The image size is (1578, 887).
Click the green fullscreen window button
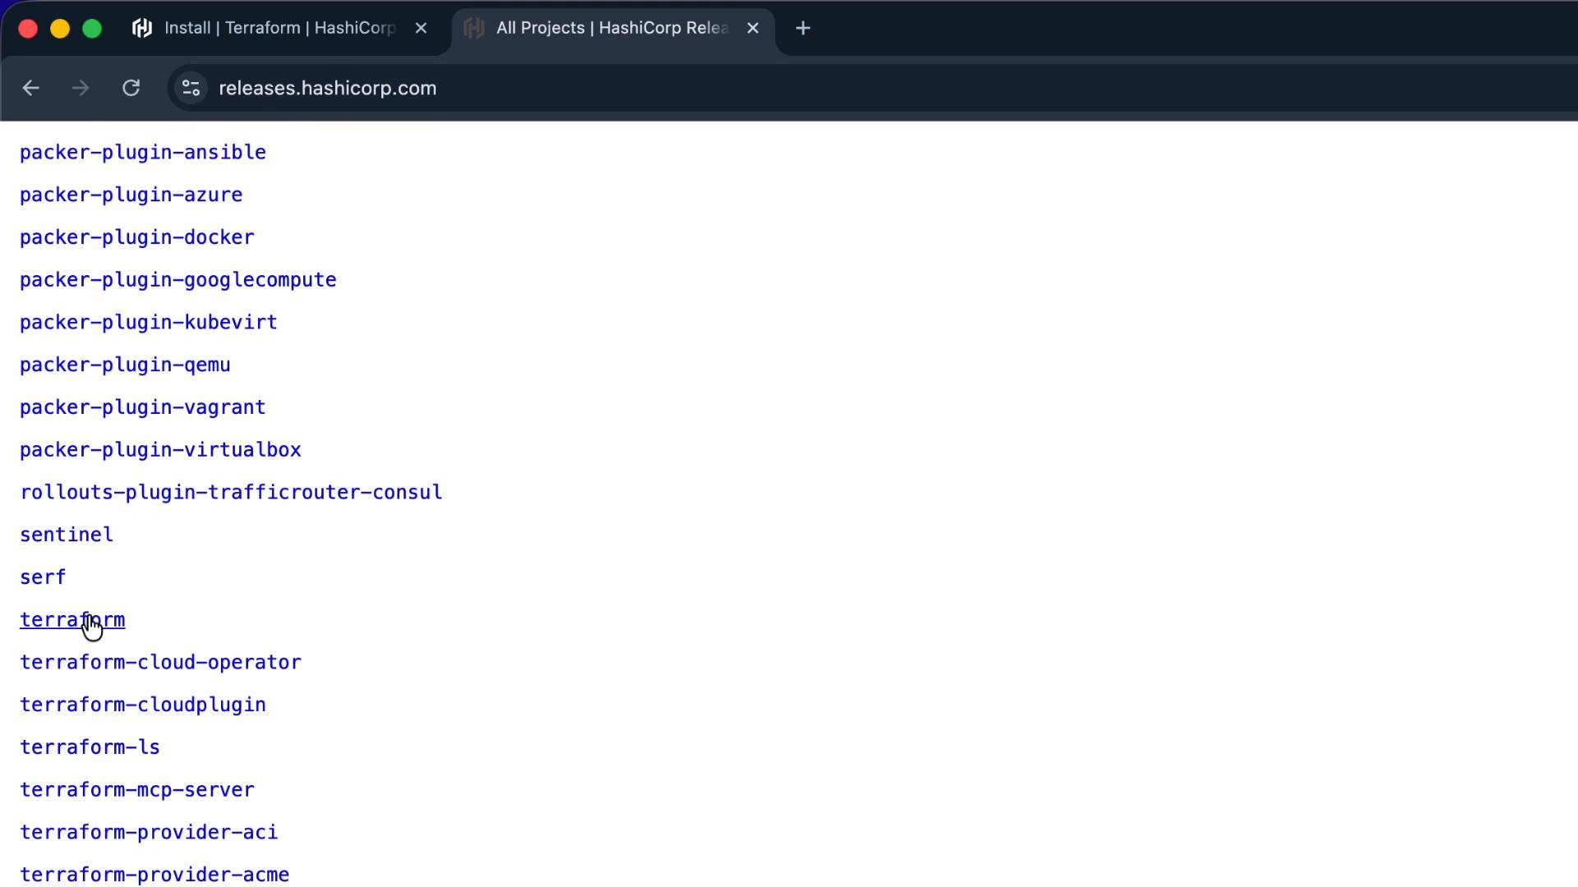click(x=92, y=29)
